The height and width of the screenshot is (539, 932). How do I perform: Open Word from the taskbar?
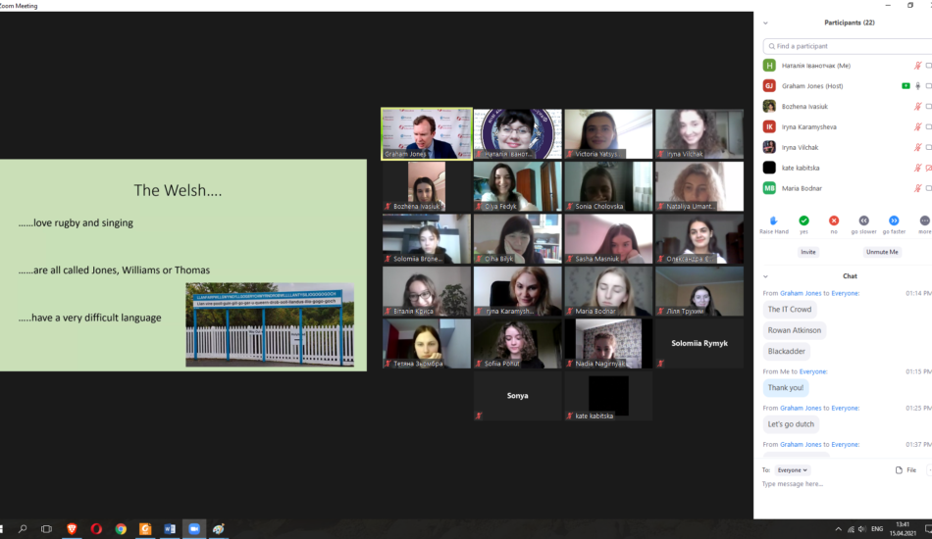(x=170, y=529)
